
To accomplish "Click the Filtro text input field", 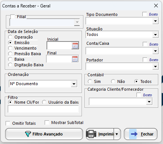I will [x=43, y=109].
